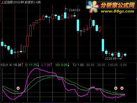The width and height of the screenshot is (137, 103).
Task: Click the 20.00 threshold value in indicator header
Action: (x=101, y=65)
